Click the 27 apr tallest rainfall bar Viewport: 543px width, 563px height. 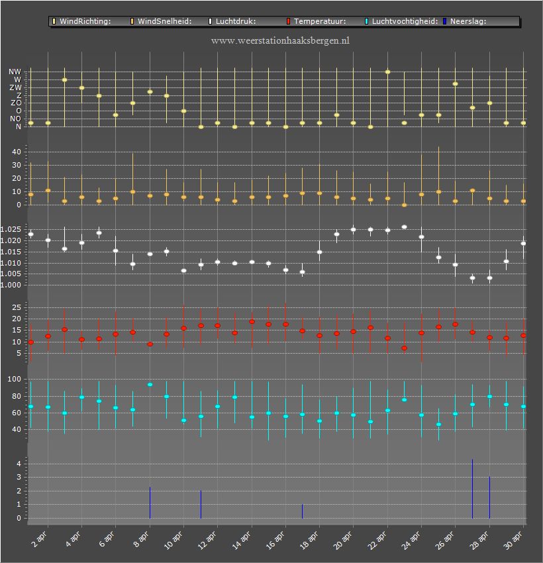click(x=472, y=489)
